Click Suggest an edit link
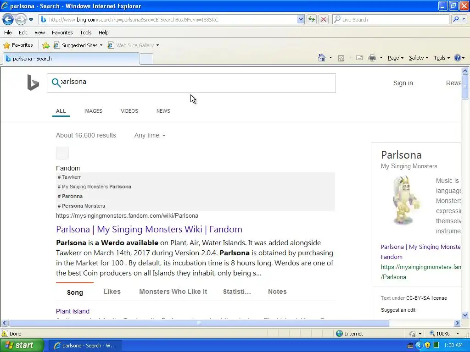This screenshot has height=352, width=470. pos(398,310)
